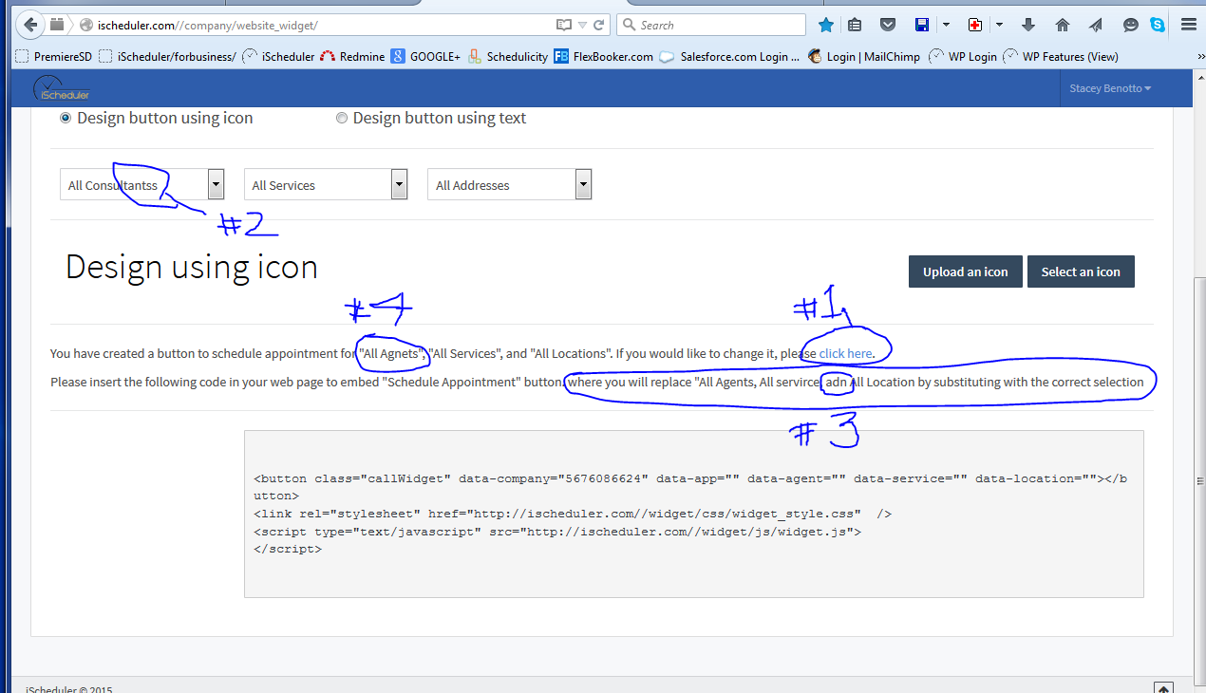Open the Redmine bookmark
This screenshot has width=1206, height=693.
352,56
